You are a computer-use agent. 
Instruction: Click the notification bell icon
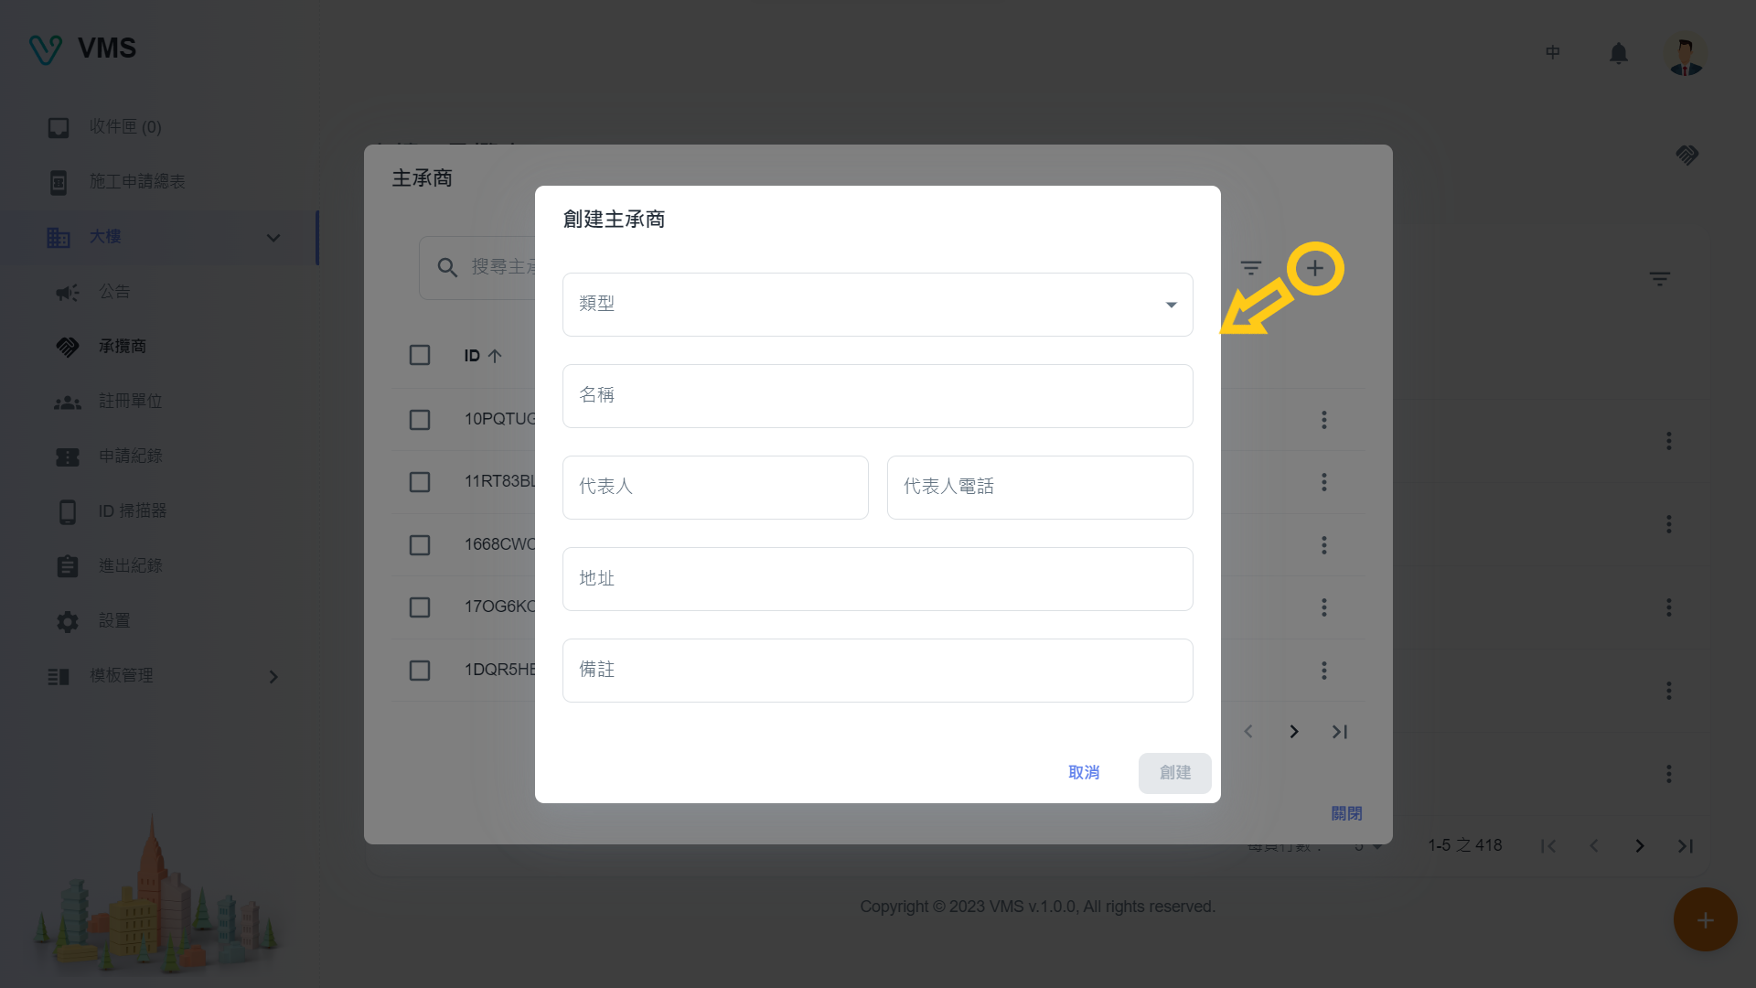click(1618, 53)
